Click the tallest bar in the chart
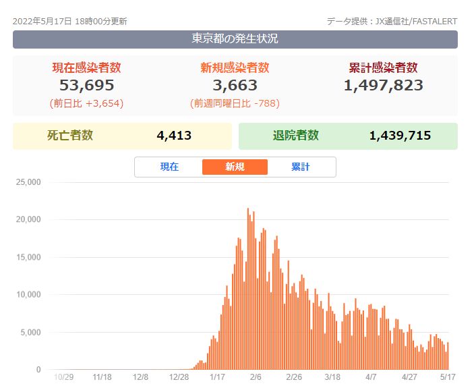The image size is (476, 386). tap(248, 289)
